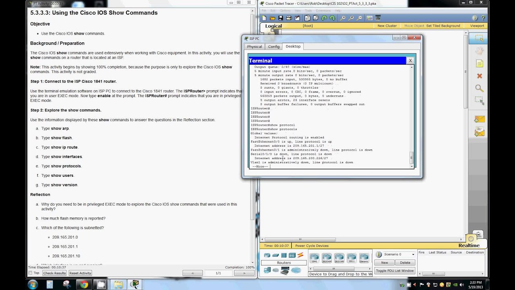
Task: Click the New Cluster button
Action: point(387,26)
